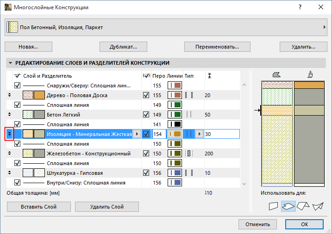Collapse Редактирование слоев и разделителей конструкции panel
The image size is (332, 234).
[10, 63]
